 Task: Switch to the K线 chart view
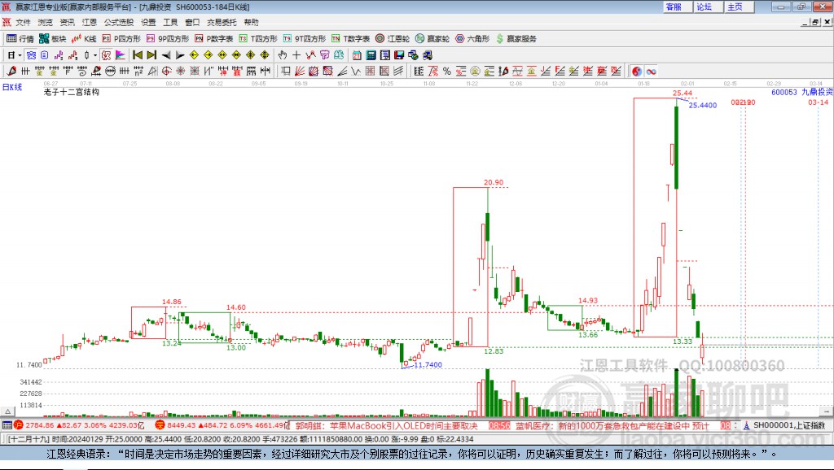pos(84,39)
